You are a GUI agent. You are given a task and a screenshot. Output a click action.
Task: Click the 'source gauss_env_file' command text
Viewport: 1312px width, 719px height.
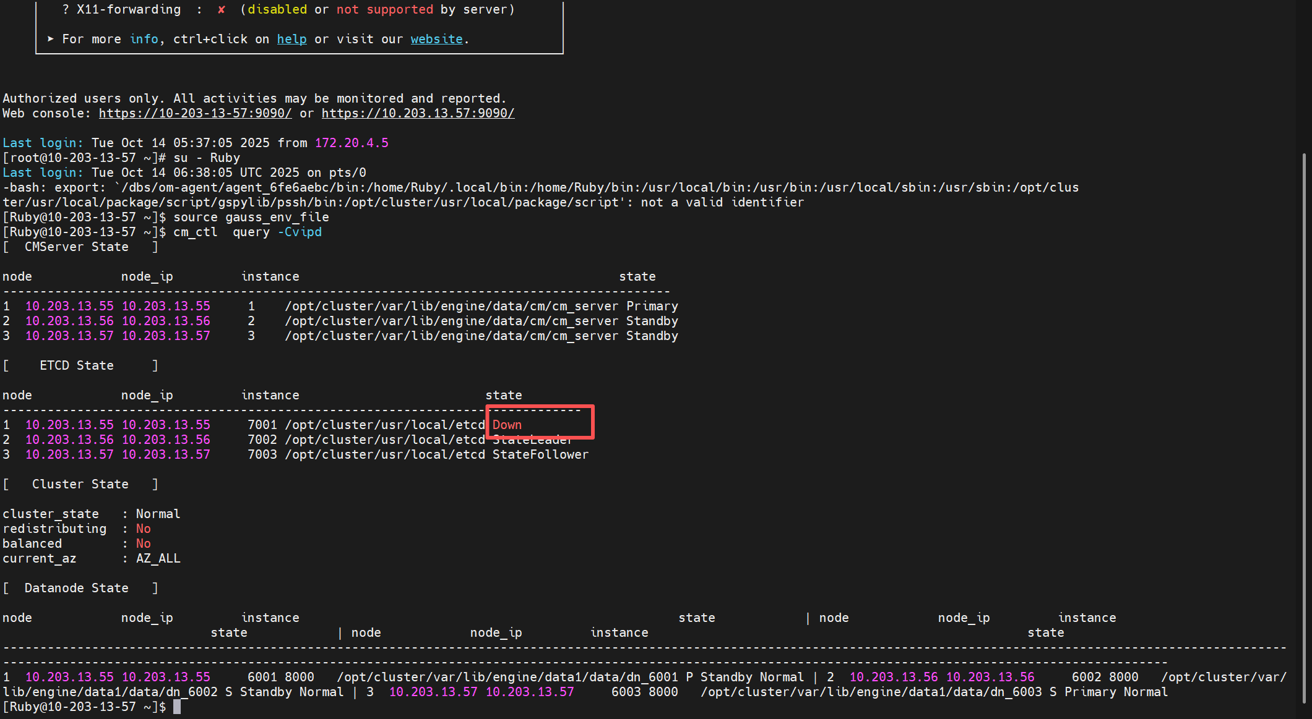[251, 217]
